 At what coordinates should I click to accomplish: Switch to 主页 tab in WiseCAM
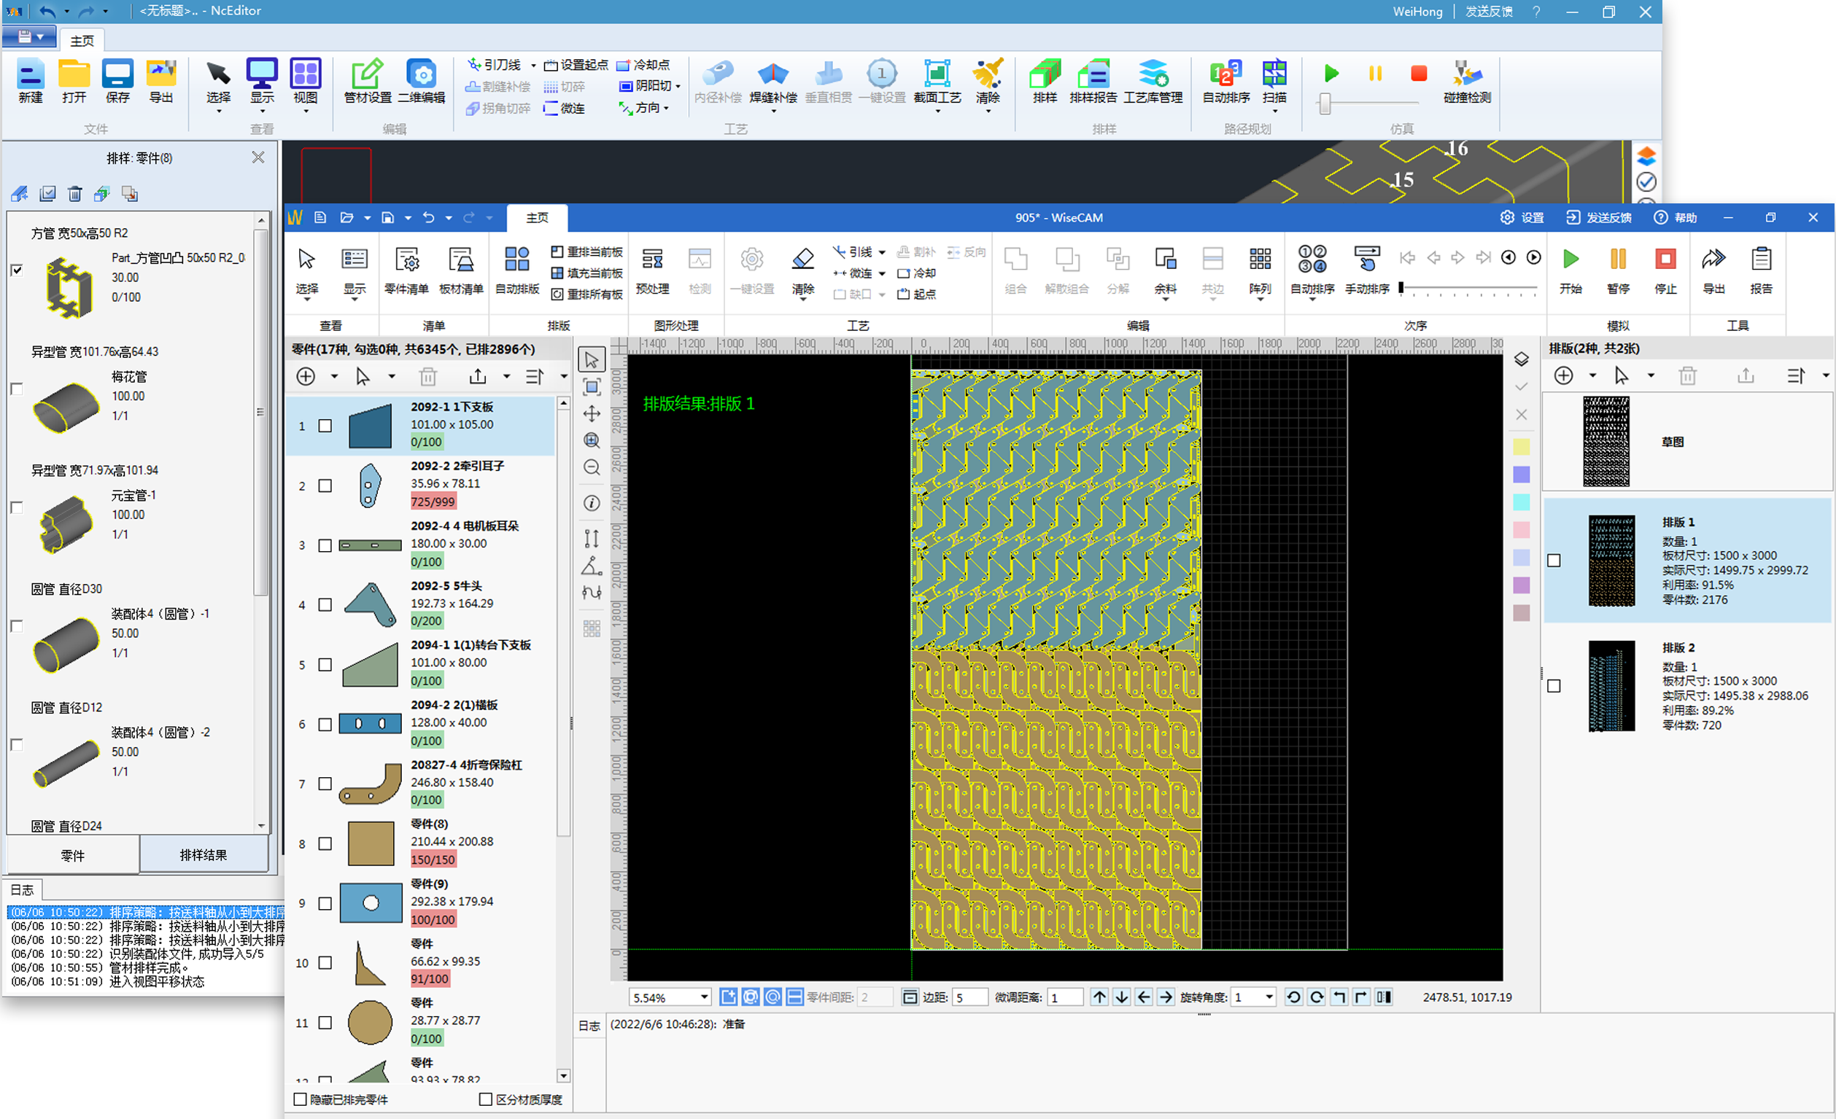[536, 218]
